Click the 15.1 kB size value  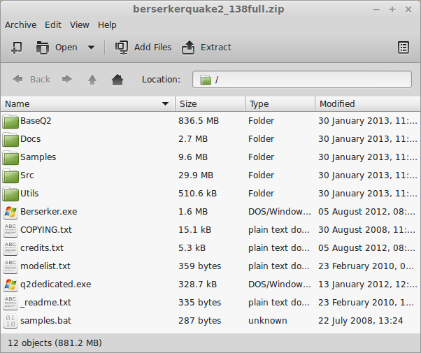tap(195, 230)
